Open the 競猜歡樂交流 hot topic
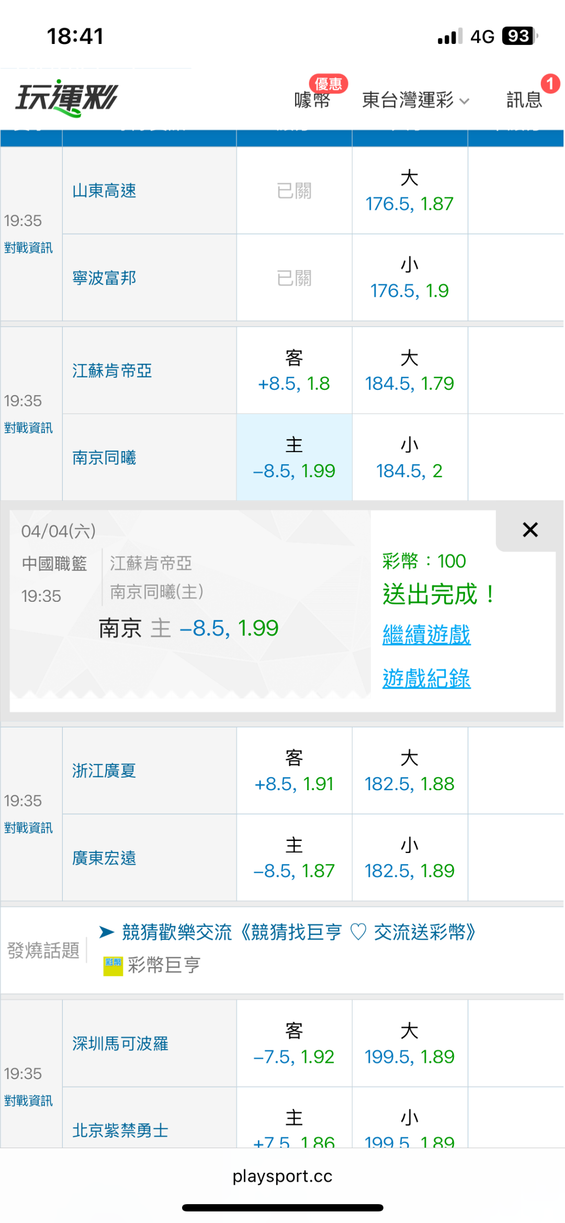This screenshot has height=1223, width=565. pos(298,932)
